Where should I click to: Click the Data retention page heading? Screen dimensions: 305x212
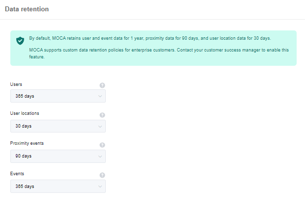[27, 9]
